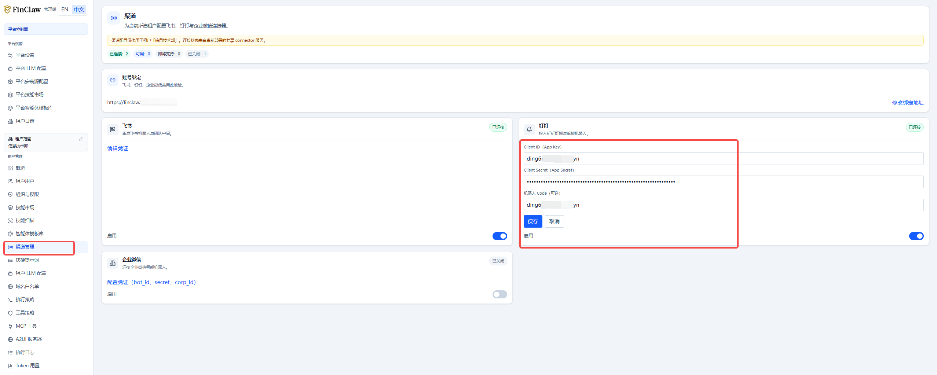Click the package icon beside 平台安装源配置
This screenshot has height=375, width=937.
(10, 82)
